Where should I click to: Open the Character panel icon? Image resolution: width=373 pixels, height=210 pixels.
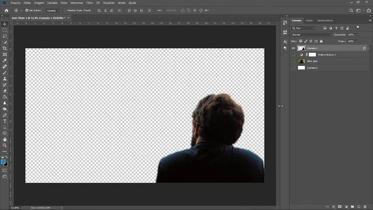click(x=285, y=41)
